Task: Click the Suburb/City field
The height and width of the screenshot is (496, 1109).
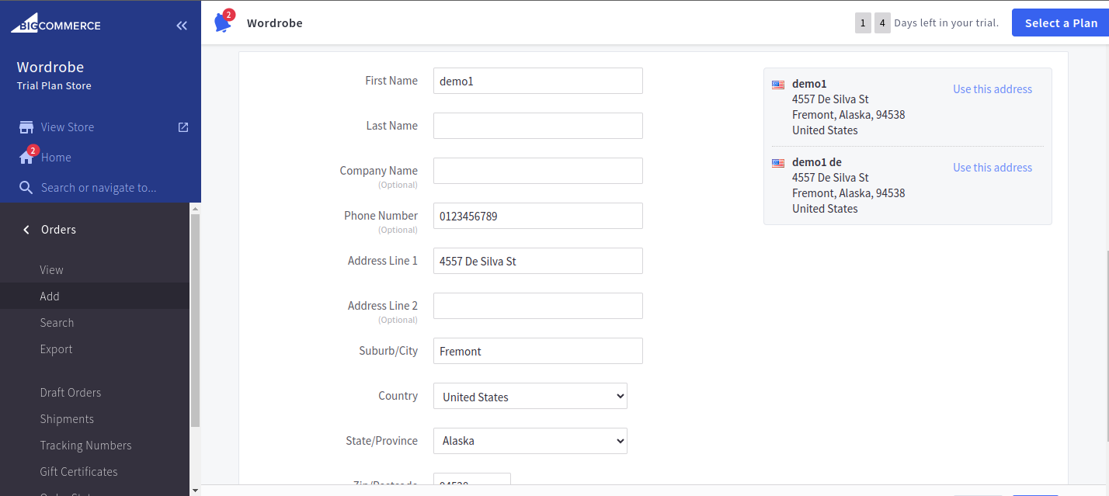Action: [x=538, y=351]
